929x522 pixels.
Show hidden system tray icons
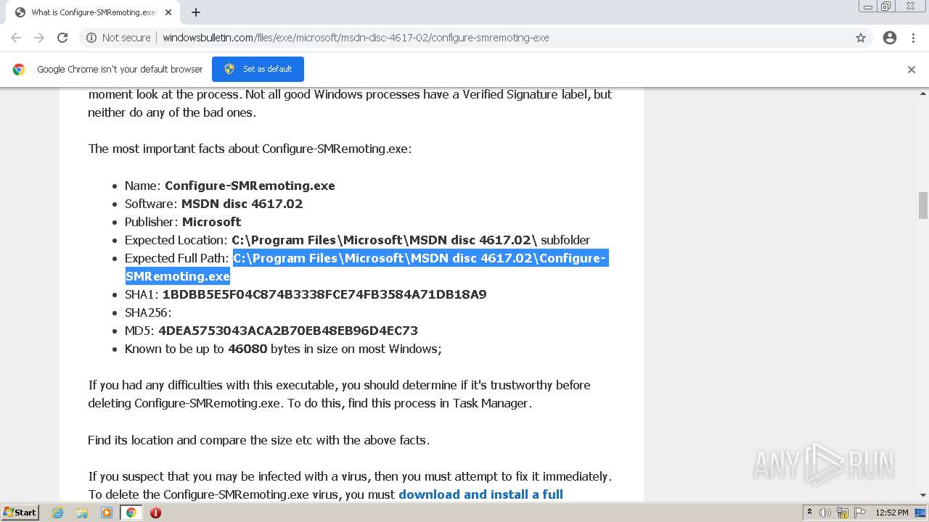click(809, 513)
